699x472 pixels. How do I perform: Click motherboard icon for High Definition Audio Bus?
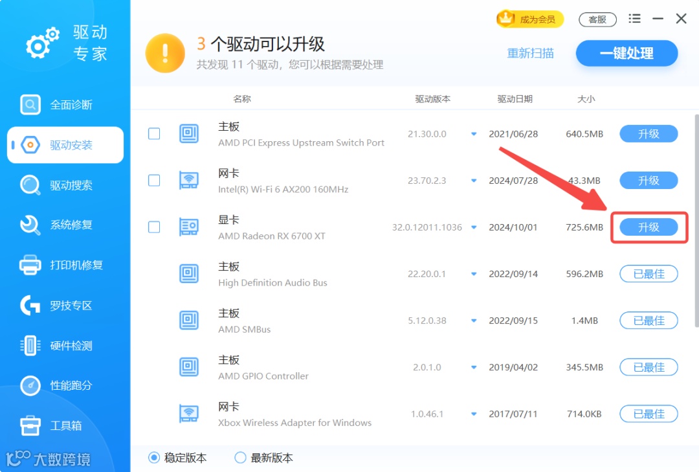point(189,273)
